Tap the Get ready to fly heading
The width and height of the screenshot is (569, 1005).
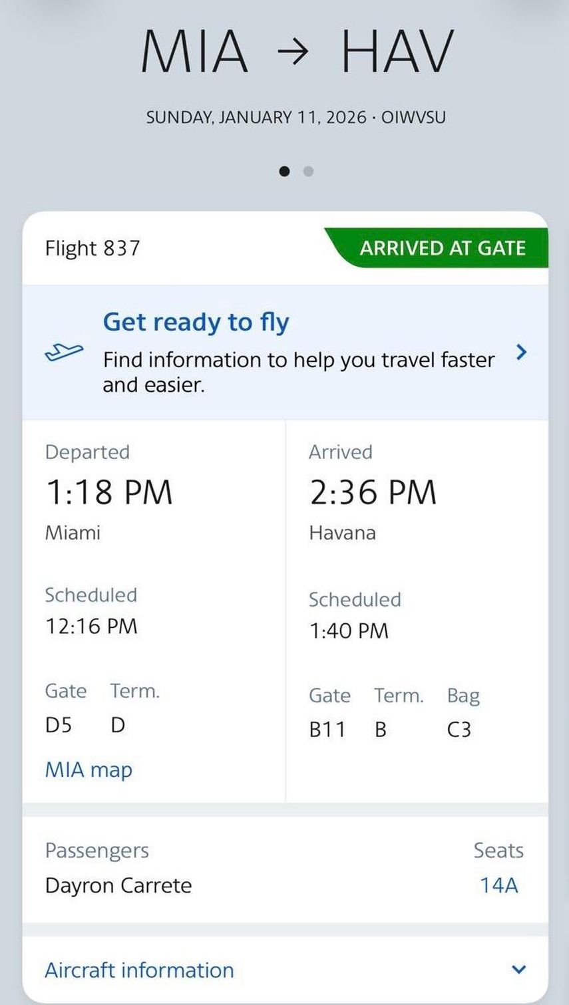[196, 322]
